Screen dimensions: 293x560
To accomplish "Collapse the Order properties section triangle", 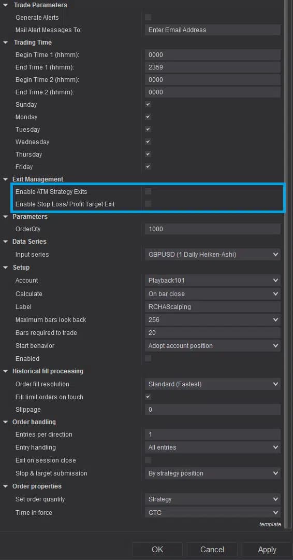I will point(6,486).
